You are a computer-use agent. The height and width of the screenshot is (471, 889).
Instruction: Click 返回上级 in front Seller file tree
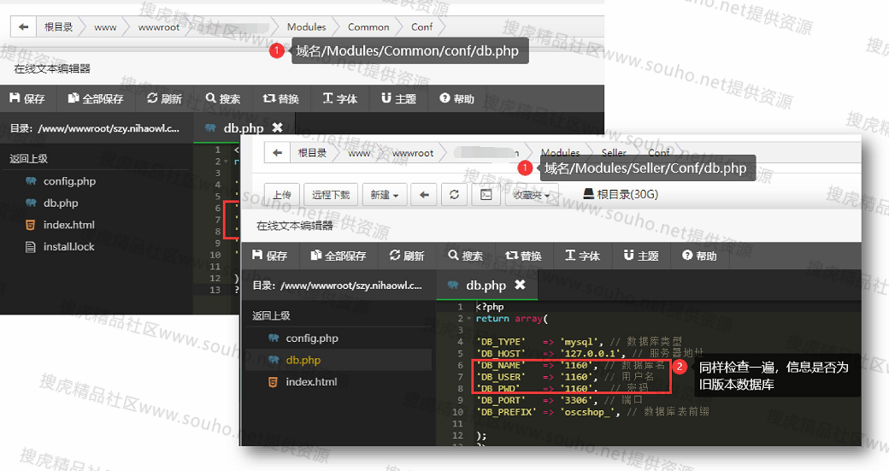pos(271,315)
